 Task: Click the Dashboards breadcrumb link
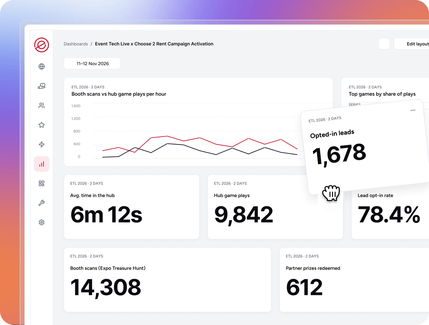tap(76, 44)
